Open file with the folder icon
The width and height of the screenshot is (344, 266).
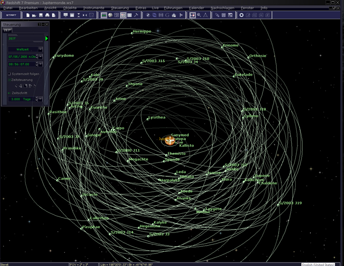coord(34,15)
